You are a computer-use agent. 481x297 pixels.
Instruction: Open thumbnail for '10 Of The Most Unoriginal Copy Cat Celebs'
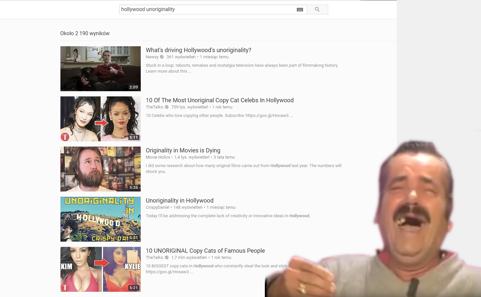coord(101,119)
